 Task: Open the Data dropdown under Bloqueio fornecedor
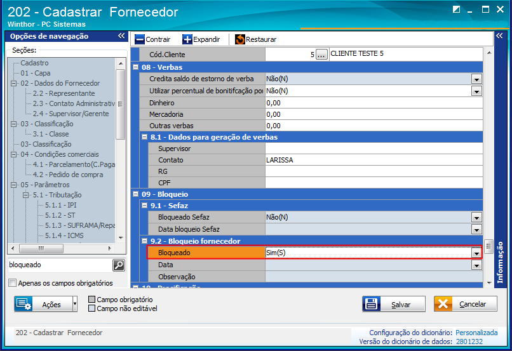(476, 265)
